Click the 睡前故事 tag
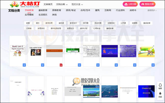The width and height of the screenshot is (165, 103). point(110,28)
